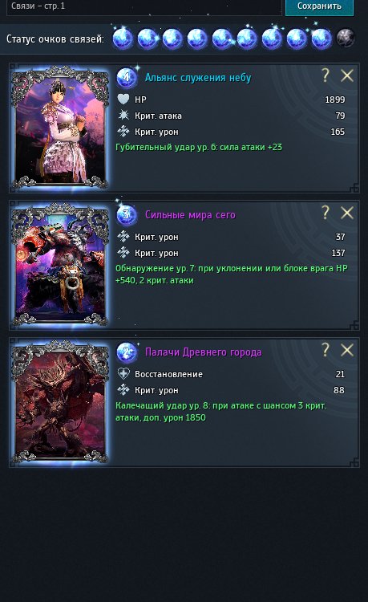Click the number 4 bond point orb
This screenshot has height=602, width=368.
[127, 78]
